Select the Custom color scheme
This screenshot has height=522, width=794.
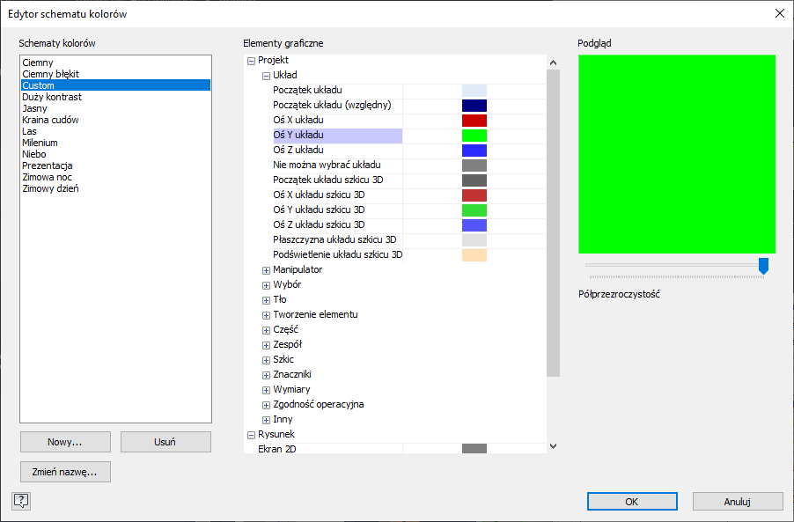[x=115, y=85]
